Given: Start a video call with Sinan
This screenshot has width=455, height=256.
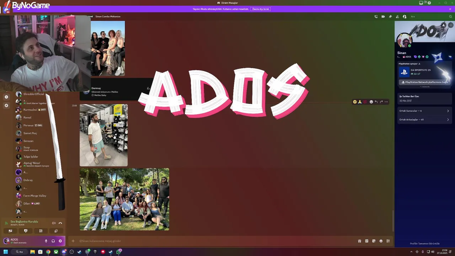Looking at the screenshot, I should pos(383,16).
